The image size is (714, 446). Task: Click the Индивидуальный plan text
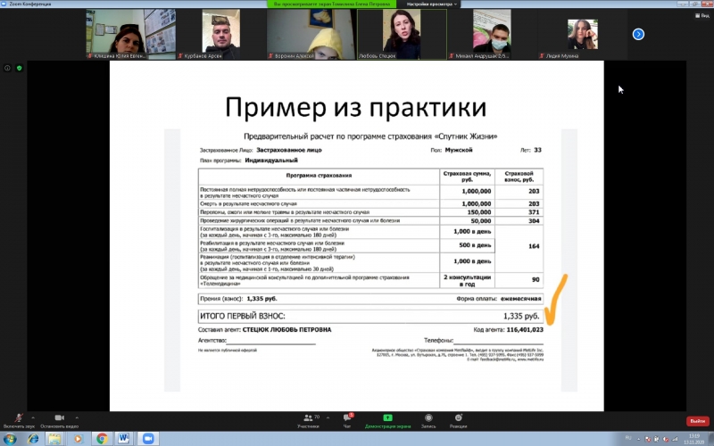(271, 161)
